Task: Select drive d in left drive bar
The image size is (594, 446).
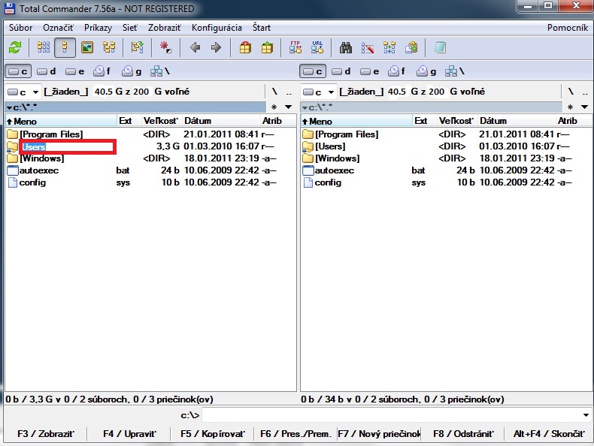Action: point(47,71)
